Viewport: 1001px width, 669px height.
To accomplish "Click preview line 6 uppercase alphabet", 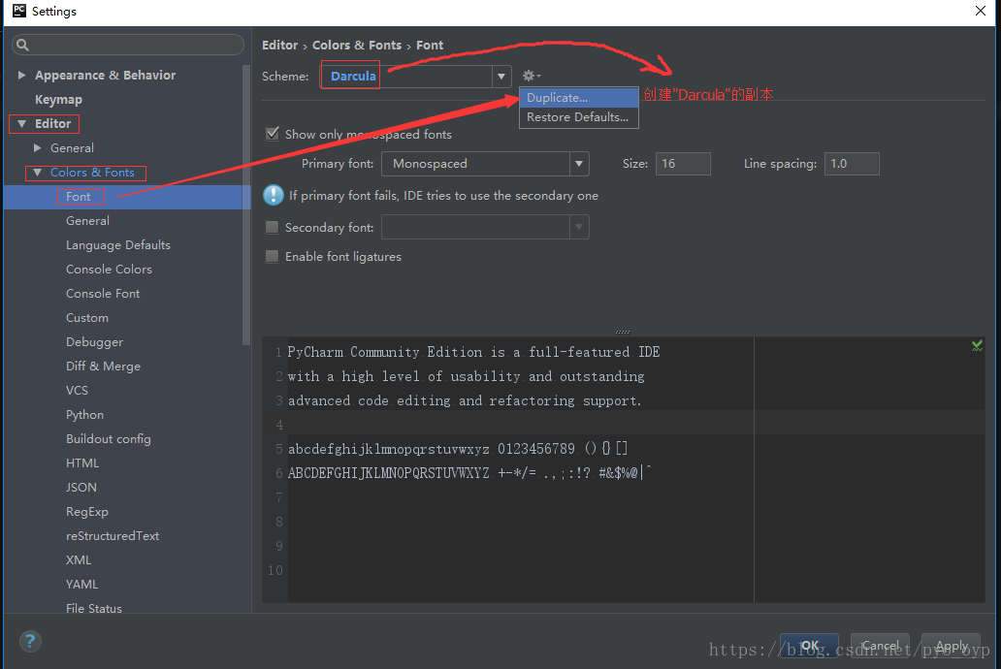I will pos(389,473).
